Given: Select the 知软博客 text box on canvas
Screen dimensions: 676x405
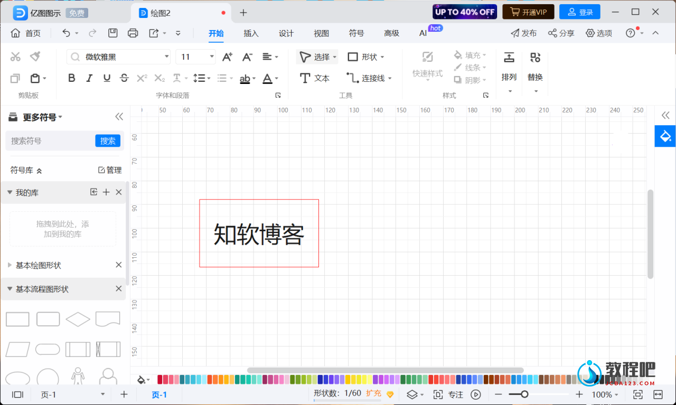Looking at the screenshot, I should pos(259,233).
